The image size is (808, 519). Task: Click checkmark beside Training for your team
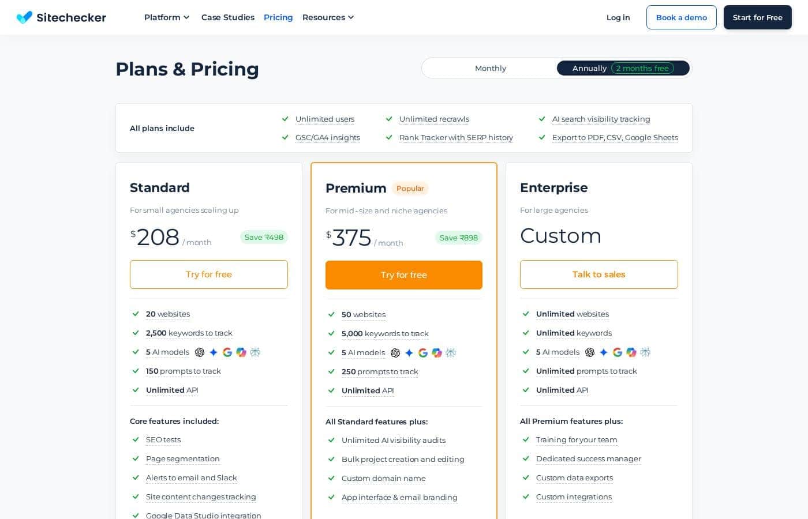pos(526,439)
